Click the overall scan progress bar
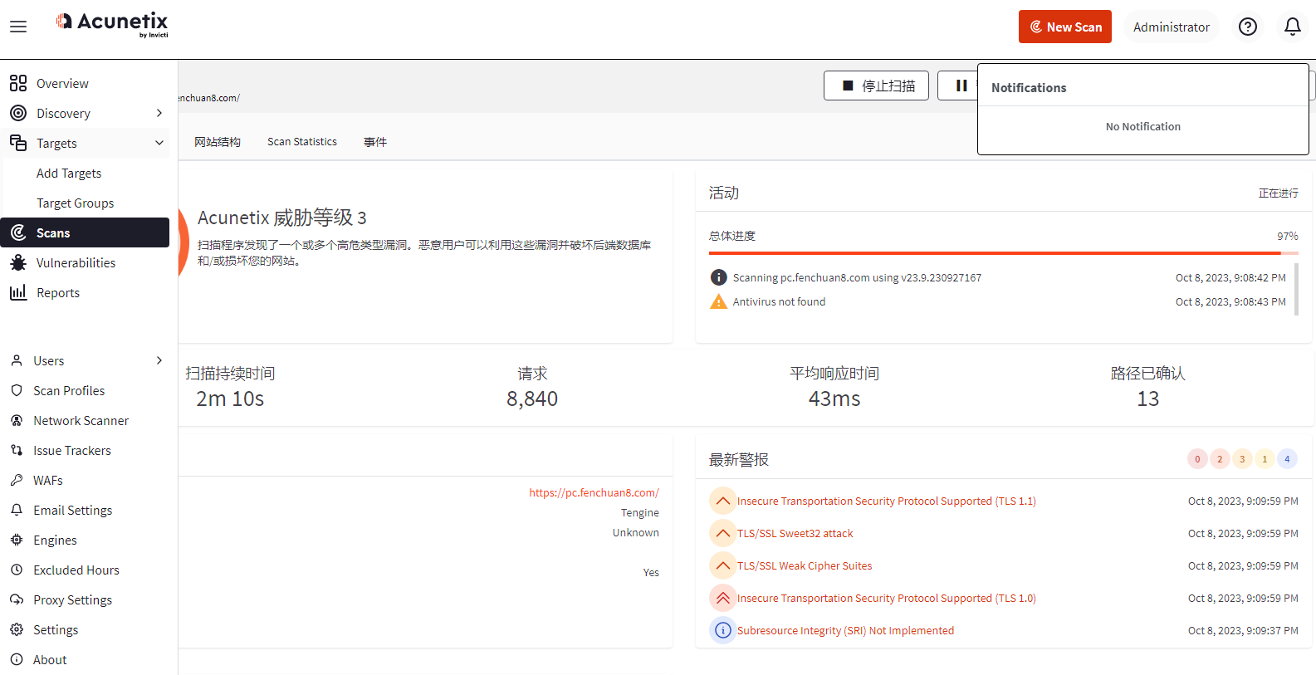Screen dimensions: 1316x675 point(1003,253)
